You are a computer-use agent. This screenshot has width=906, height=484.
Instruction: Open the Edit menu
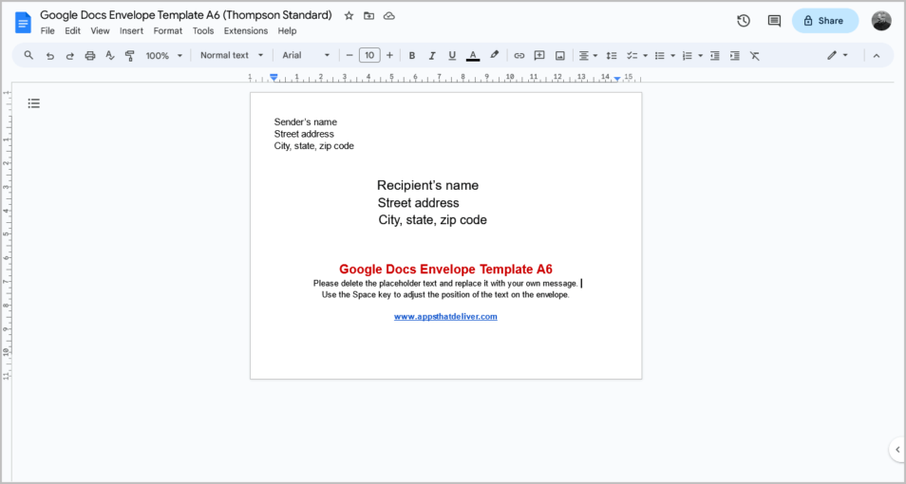(x=72, y=31)
